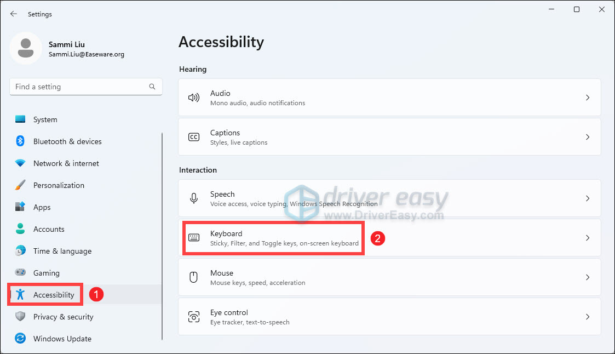Select Accessibility in the sidebar

[x=54, y=295]
